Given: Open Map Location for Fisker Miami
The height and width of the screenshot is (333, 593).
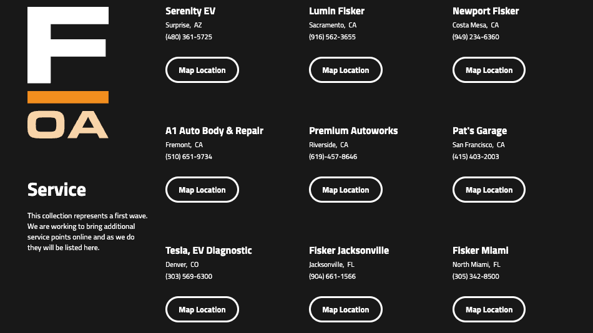Looking at the screenshot, I should pos(489,309).
